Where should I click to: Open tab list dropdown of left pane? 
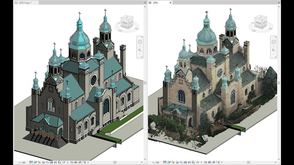click(145, 3)
